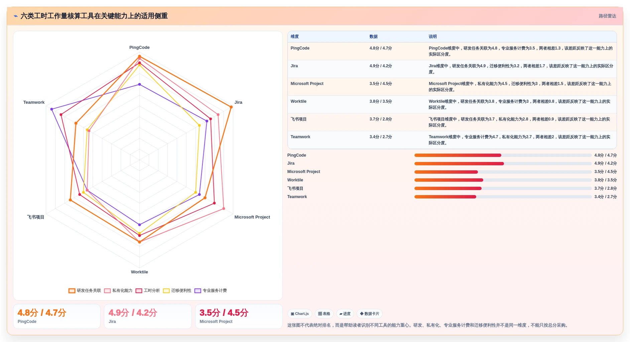Select the Worktile table row name
The height and width of the screenshot is (342, 630).
pyautogui.click(x=298, y=101)
